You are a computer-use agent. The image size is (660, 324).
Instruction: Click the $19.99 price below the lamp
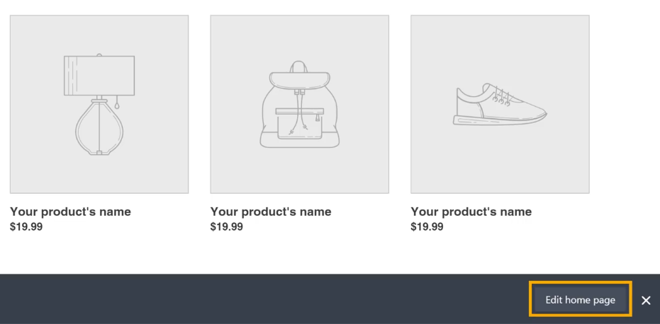(x=26, y=226)
